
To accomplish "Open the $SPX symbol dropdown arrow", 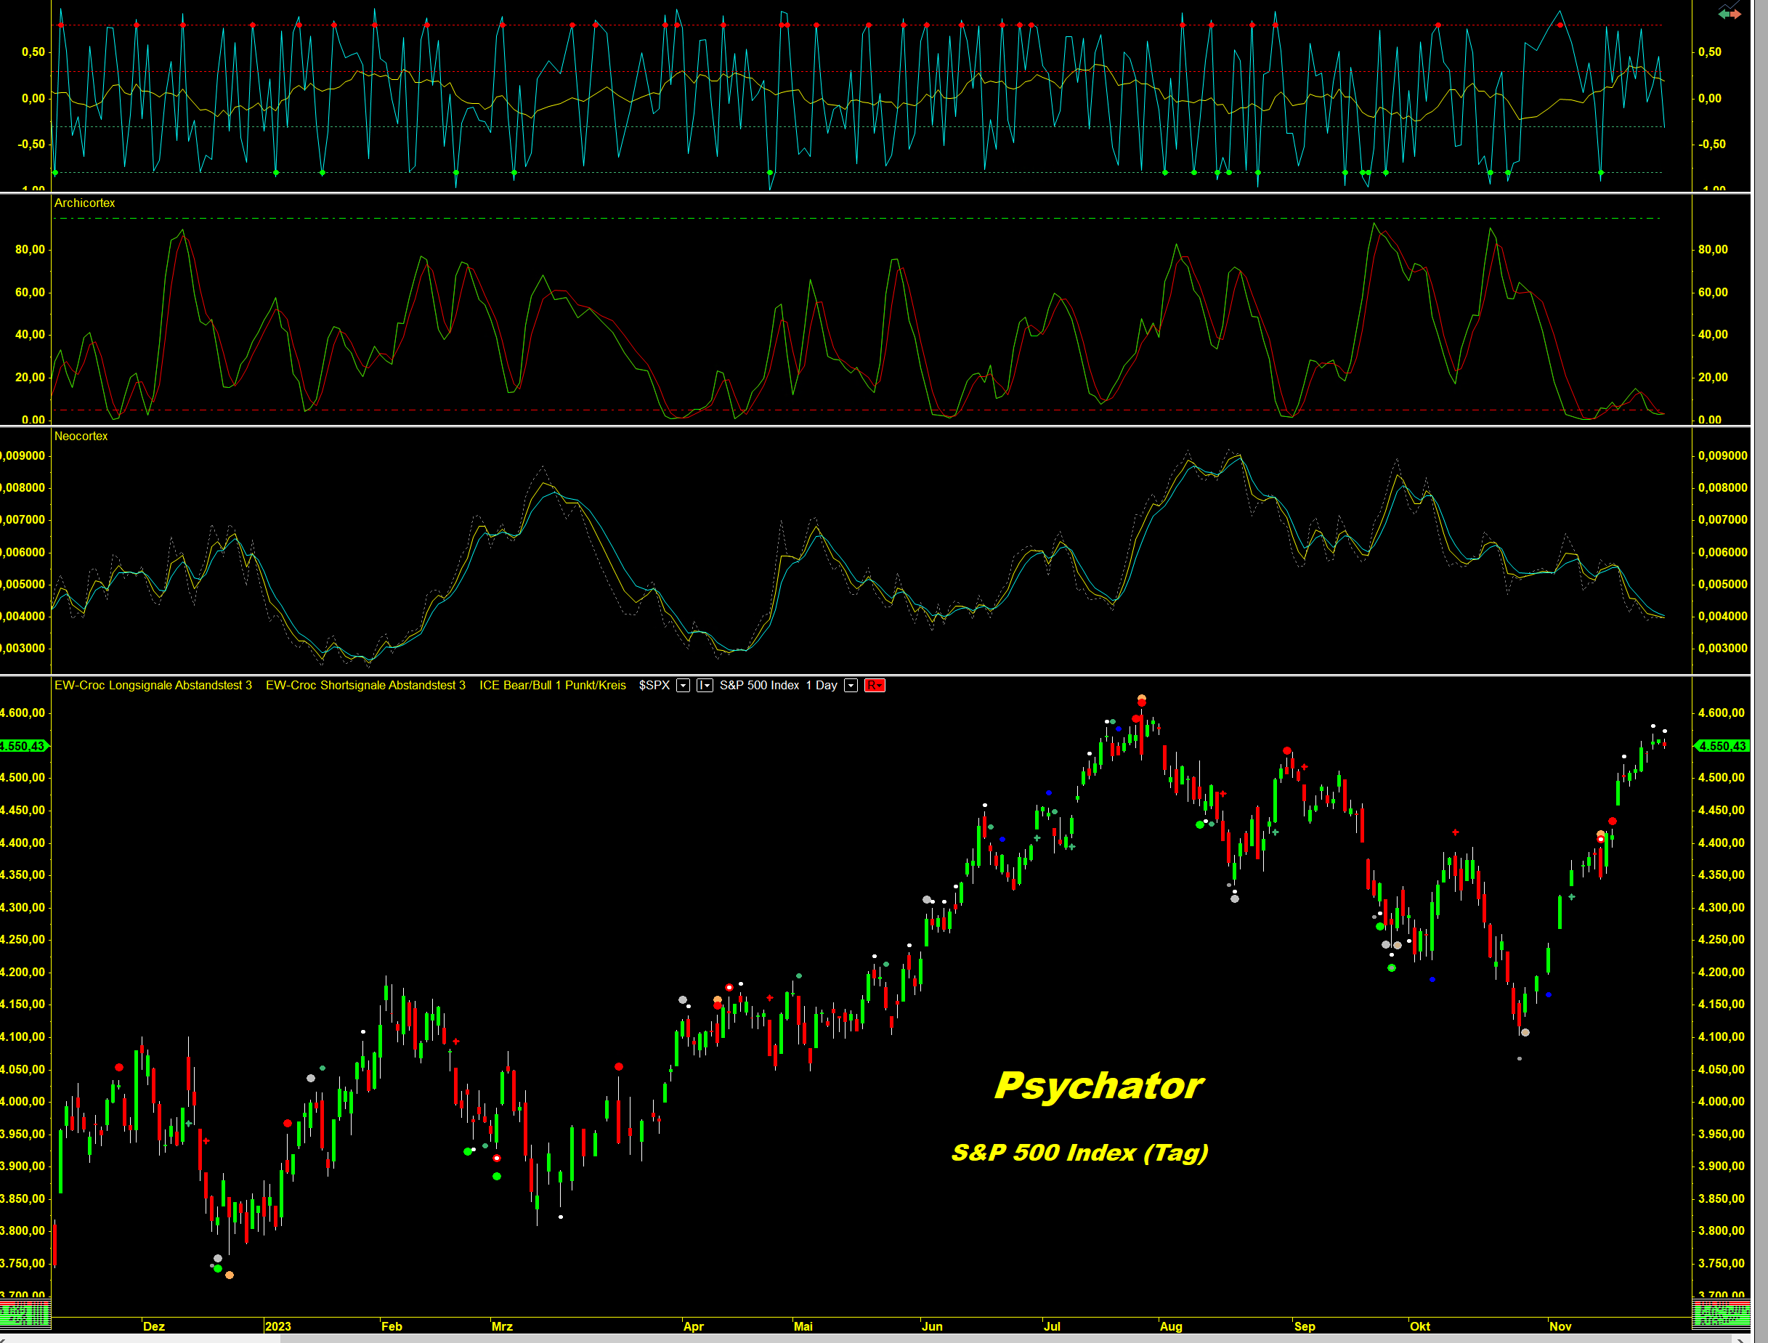I will pyautogui.click(x=684, y=685).
